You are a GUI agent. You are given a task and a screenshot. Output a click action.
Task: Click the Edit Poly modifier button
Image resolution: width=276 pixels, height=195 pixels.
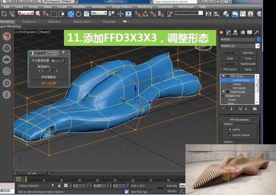(248, 53)
